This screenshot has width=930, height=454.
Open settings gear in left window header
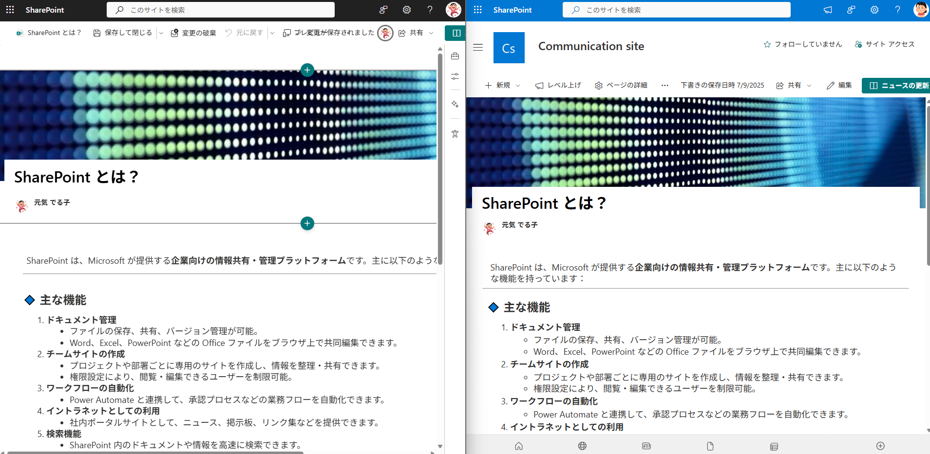pyautogui.click(x=407, y=10)
